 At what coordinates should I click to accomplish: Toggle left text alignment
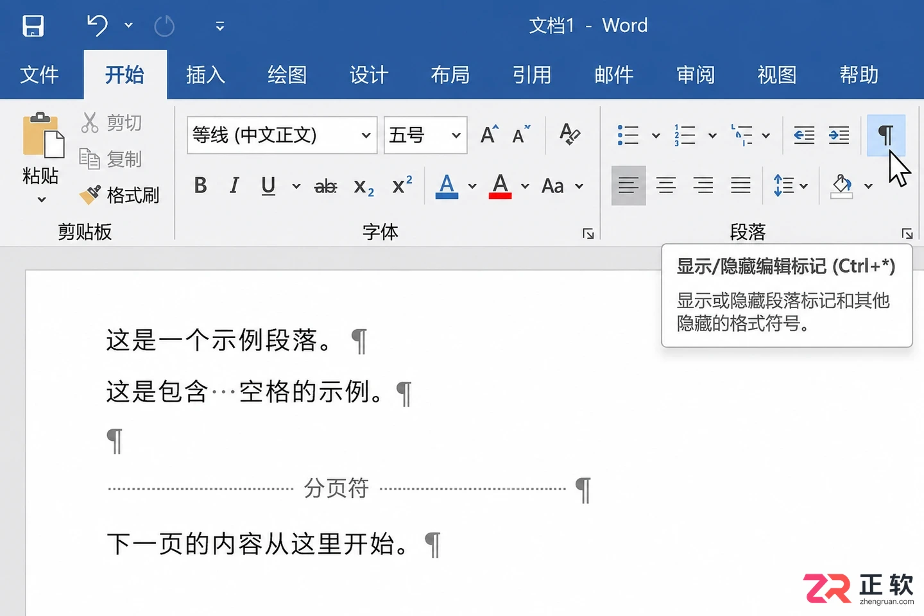(628, 185)
